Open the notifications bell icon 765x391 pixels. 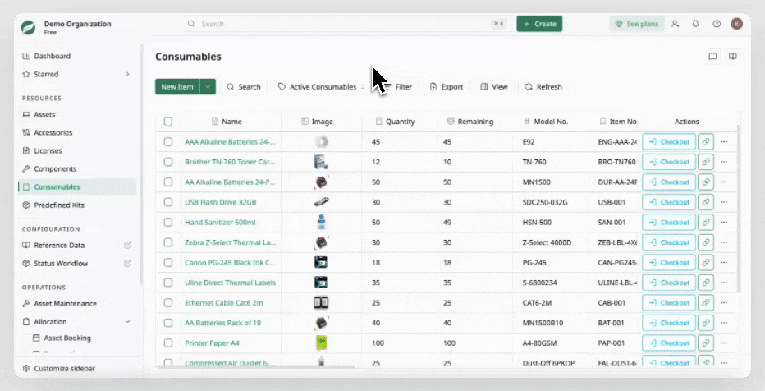tap(696, 24)
